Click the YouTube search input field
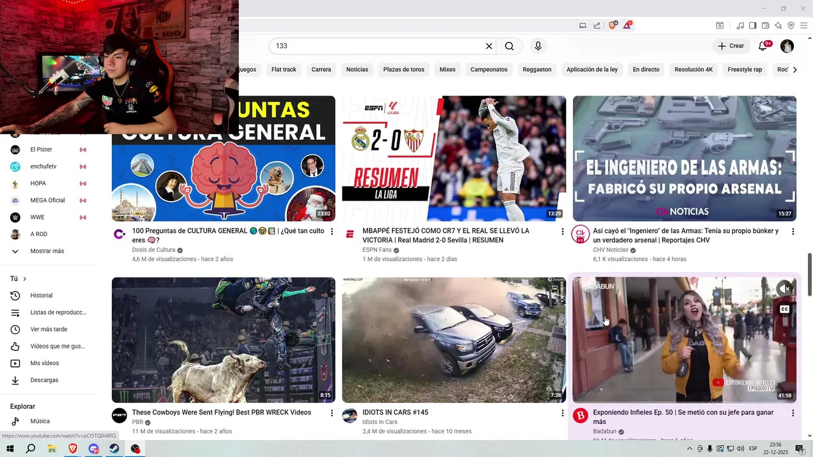Image resolution: width=813 pixels, height=457 pixels. 378,46
